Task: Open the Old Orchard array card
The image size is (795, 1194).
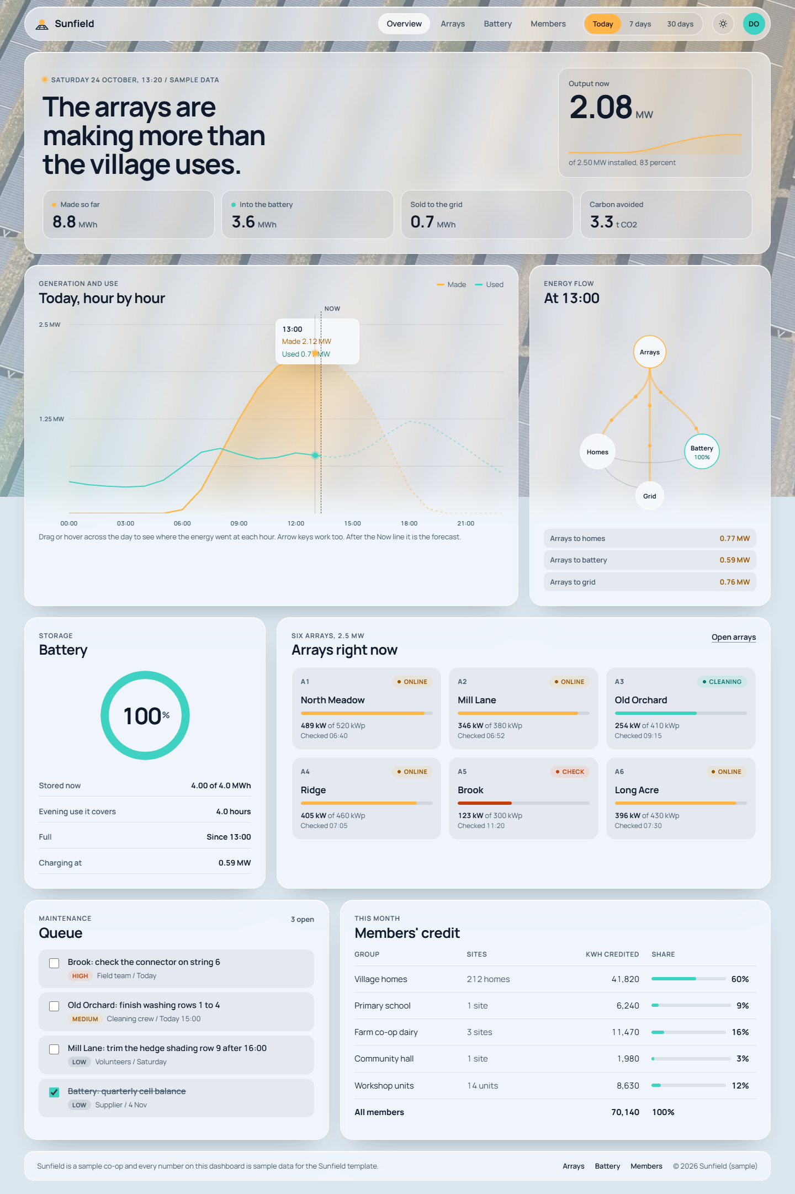Action: 681,709
